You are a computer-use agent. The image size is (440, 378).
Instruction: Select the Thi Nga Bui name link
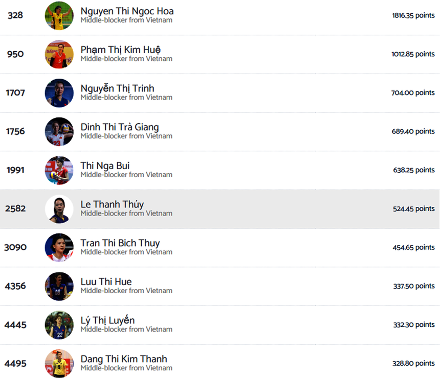coord(105,166)
